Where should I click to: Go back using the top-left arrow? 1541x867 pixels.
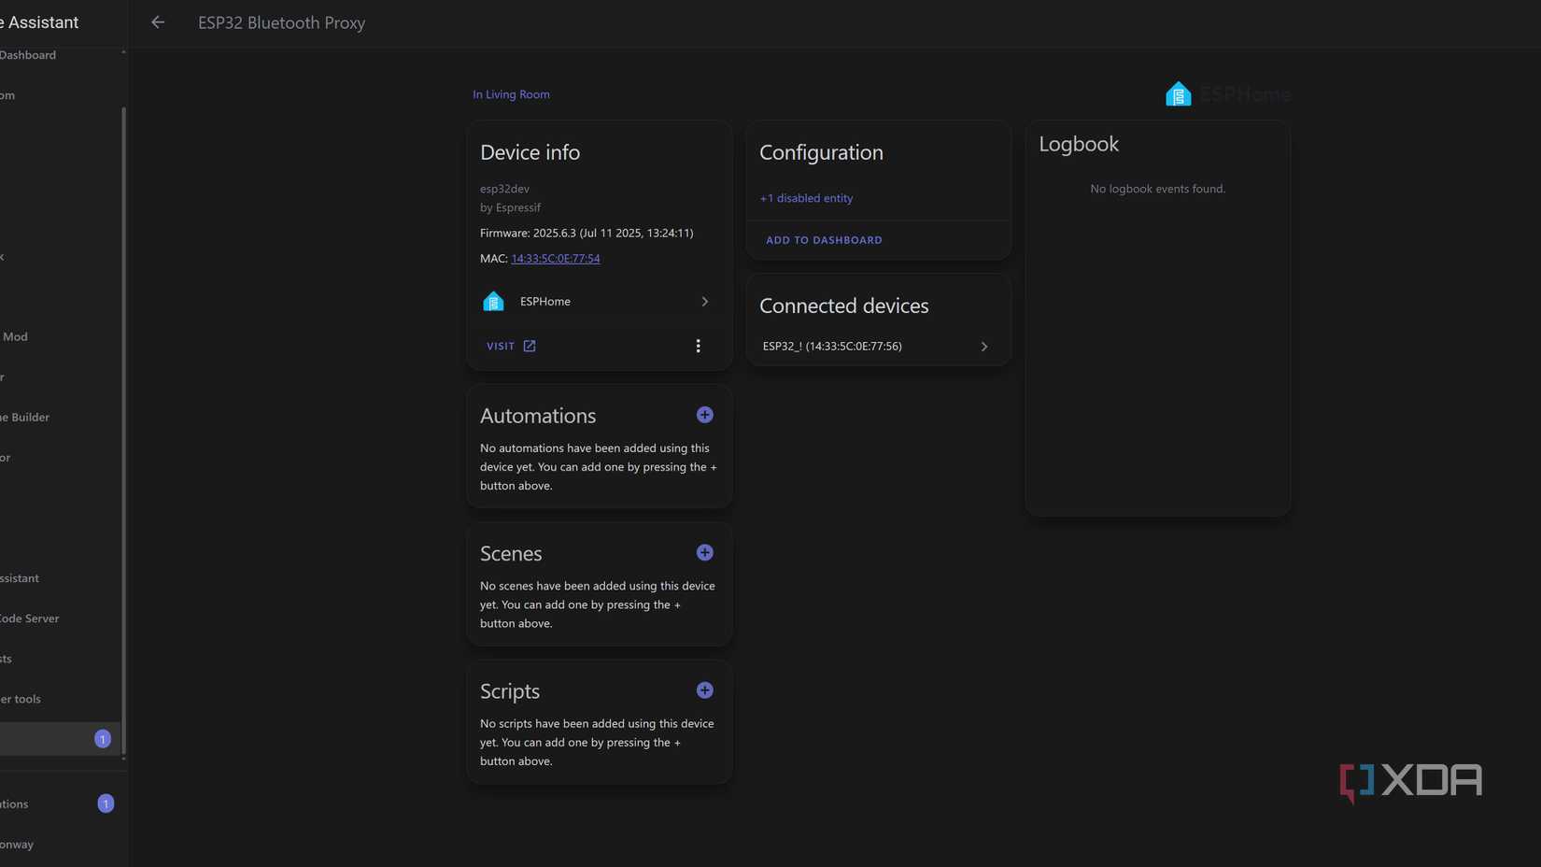pos(158,22)
